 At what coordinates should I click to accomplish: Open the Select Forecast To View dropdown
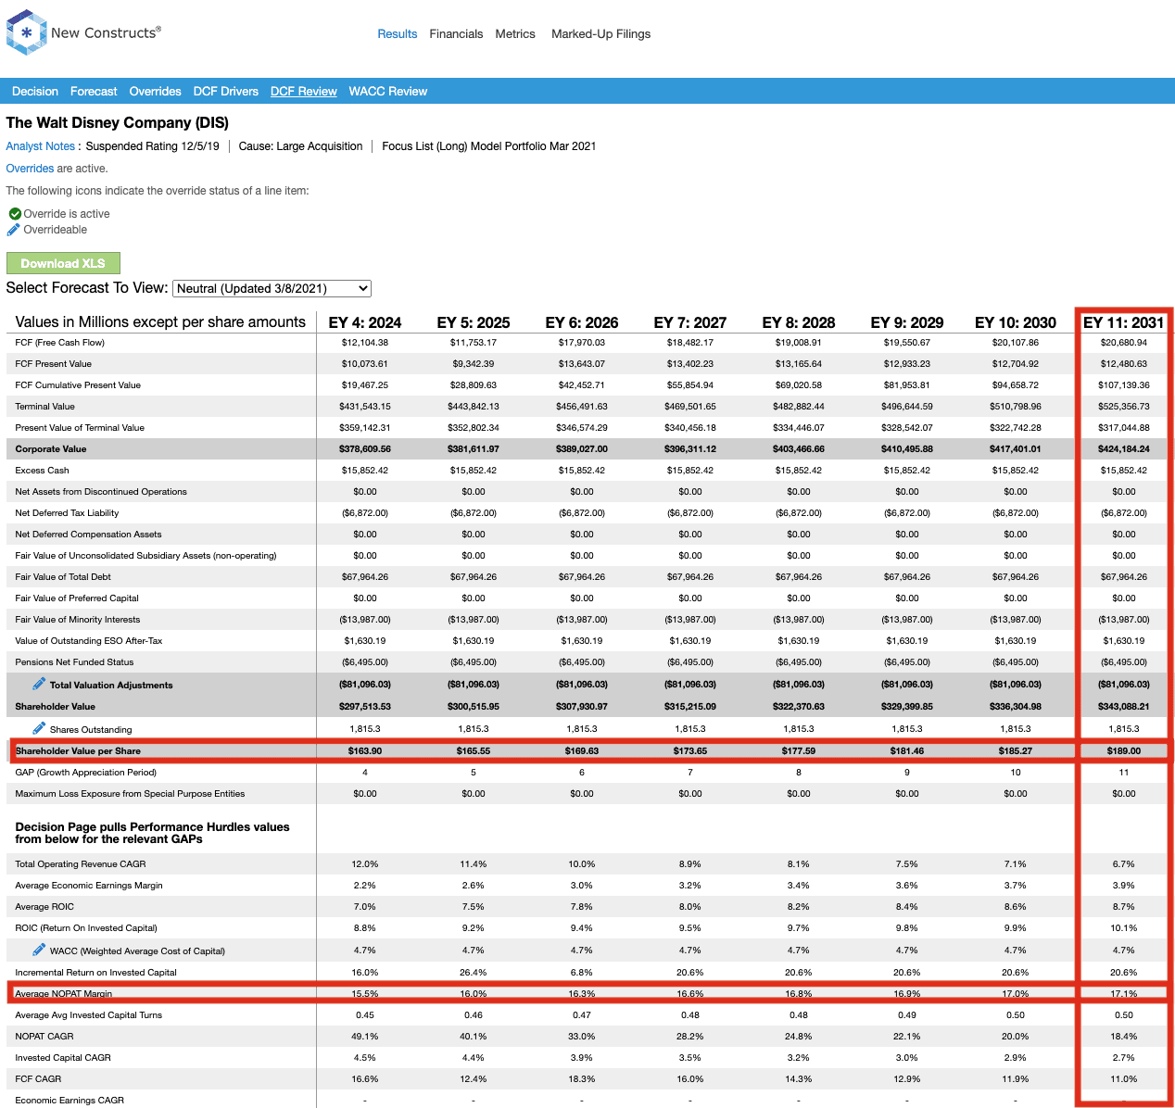coord(272,288)
